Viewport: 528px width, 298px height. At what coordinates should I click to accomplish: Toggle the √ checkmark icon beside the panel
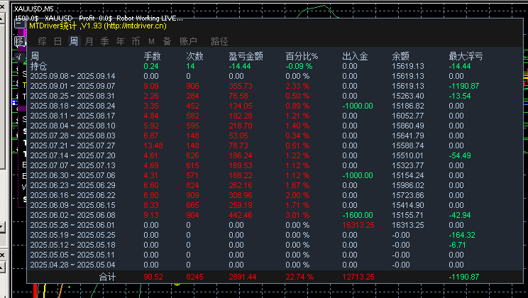pos(20,57)
